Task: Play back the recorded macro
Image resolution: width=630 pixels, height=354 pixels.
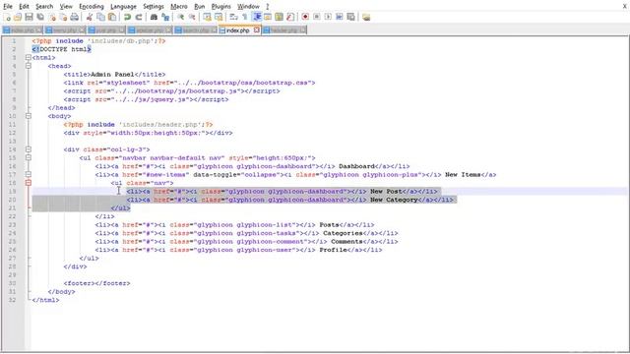Action: 328,17
